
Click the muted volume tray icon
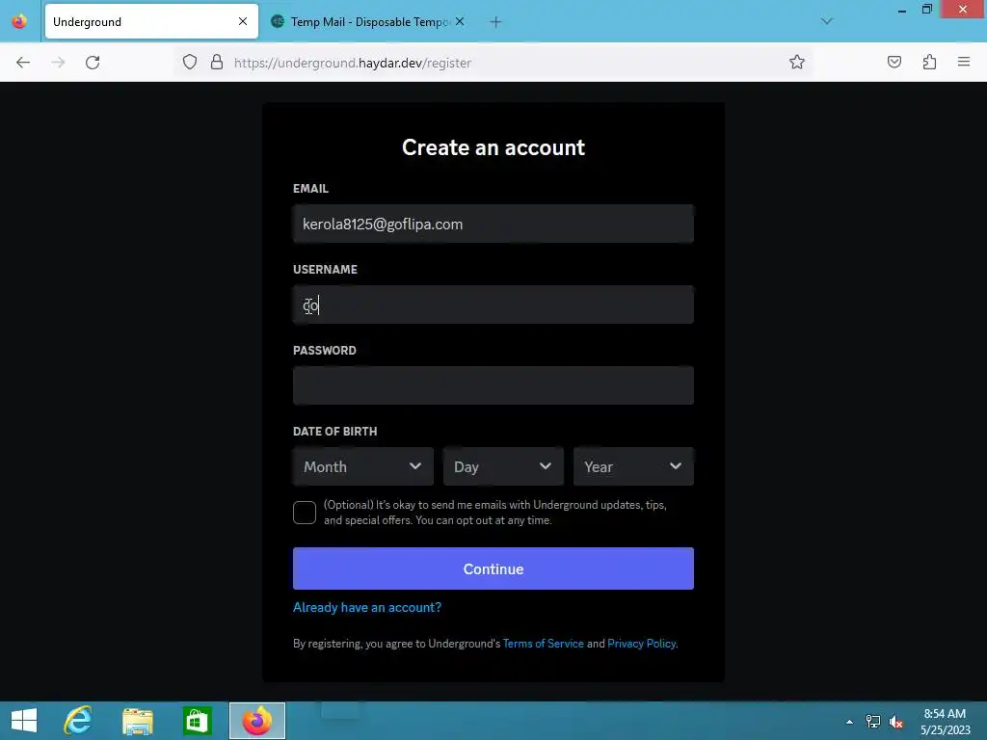click(x=895, y=722)
